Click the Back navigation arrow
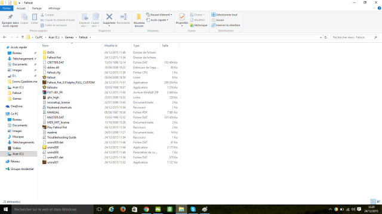 point(5,37)
